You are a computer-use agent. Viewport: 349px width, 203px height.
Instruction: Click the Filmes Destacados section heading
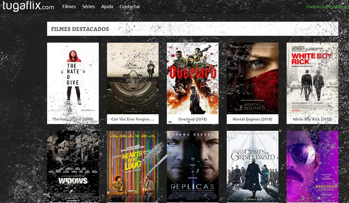click(x=80, y=29)
